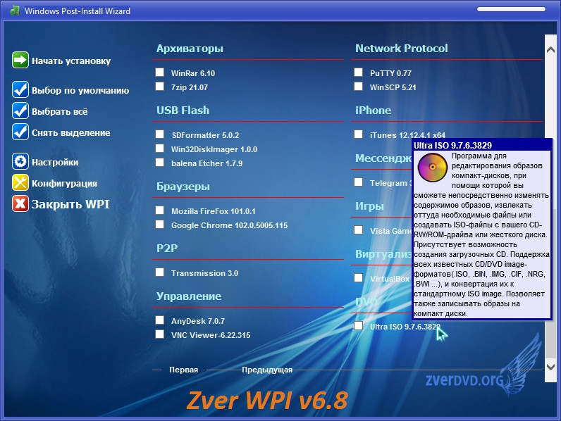The image size is (561, 421).
Task: Open 'Конфигурация' label
Action: click(x=64, y=183)
